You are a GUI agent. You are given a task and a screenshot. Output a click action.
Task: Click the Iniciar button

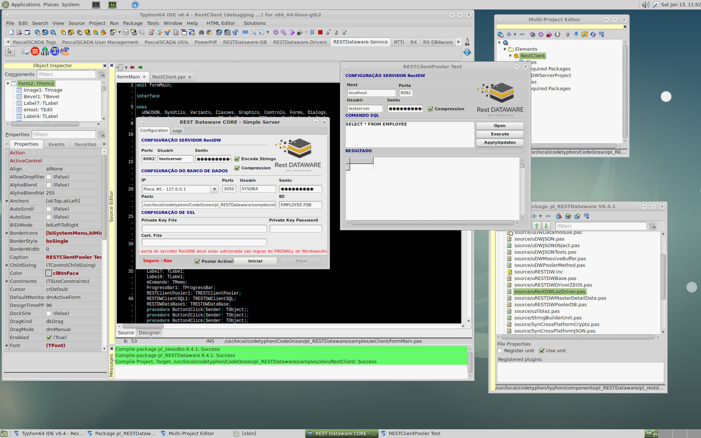[x=255, y=261]
